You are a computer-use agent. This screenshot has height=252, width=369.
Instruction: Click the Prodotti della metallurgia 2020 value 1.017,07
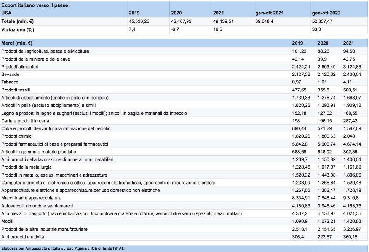click(x=327, y=167)
